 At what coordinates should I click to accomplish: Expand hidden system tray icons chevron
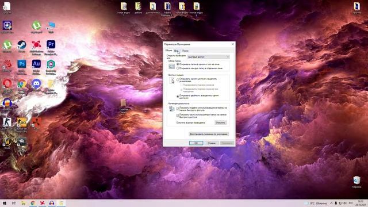(x=331, y=203)
